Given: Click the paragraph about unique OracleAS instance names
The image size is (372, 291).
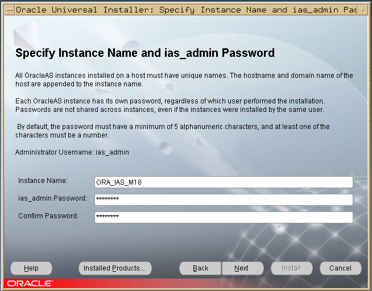Looking at the screenshot, I should pos(184,80).
